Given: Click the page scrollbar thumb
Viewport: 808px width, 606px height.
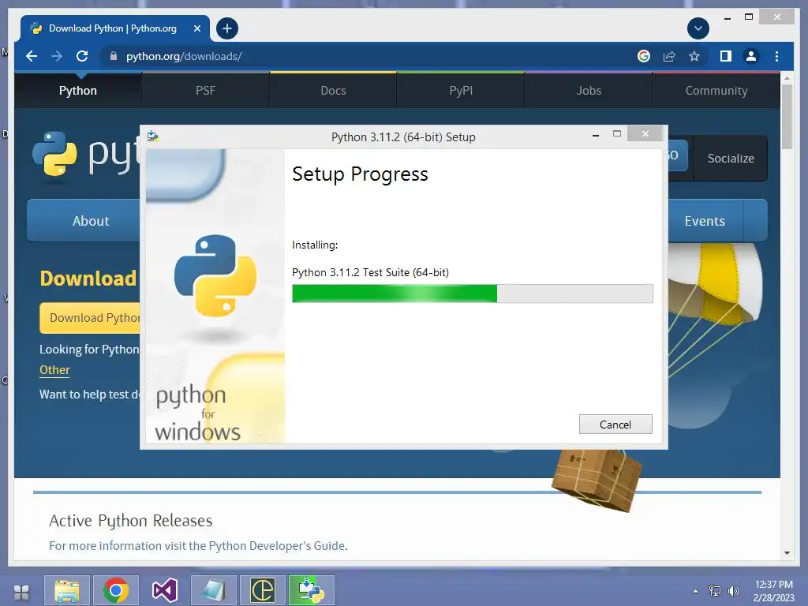Looking at the screenshot, I should coord(787,117).
